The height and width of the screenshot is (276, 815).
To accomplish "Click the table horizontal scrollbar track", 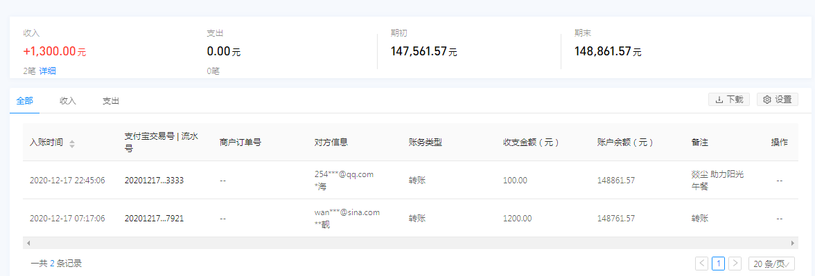I will [x=410, y=243].
